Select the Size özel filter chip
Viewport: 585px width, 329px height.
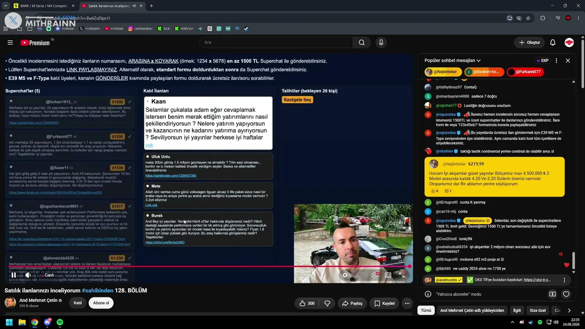point(538,310)
